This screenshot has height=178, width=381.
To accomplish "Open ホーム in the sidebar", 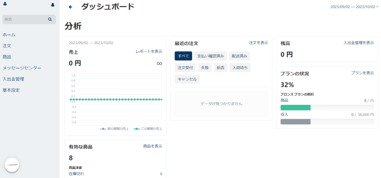I will click(9, 35).
